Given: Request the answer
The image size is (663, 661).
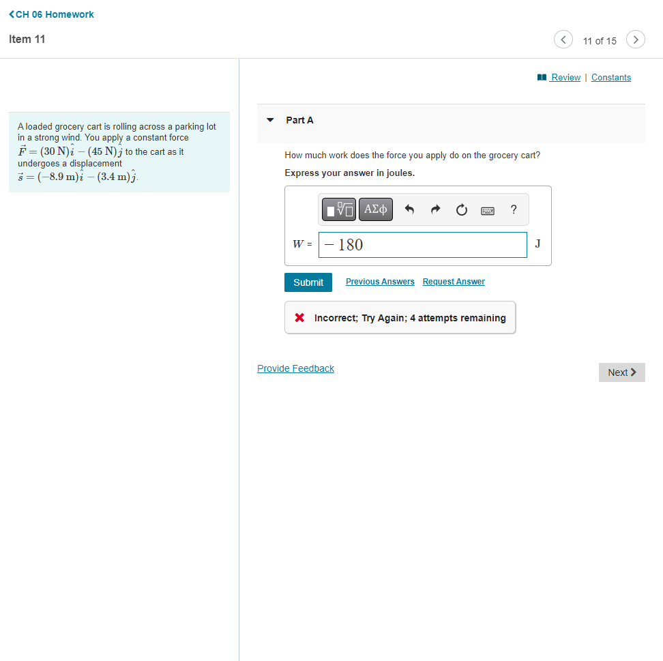Looking at the screenshot, I should [453, 281].
